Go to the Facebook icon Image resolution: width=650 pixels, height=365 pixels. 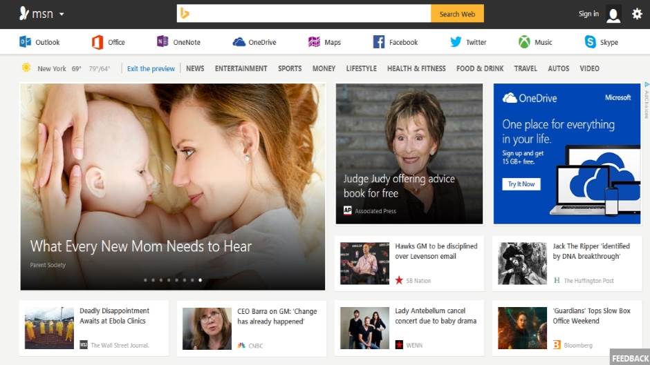click(x=379, y=42)
